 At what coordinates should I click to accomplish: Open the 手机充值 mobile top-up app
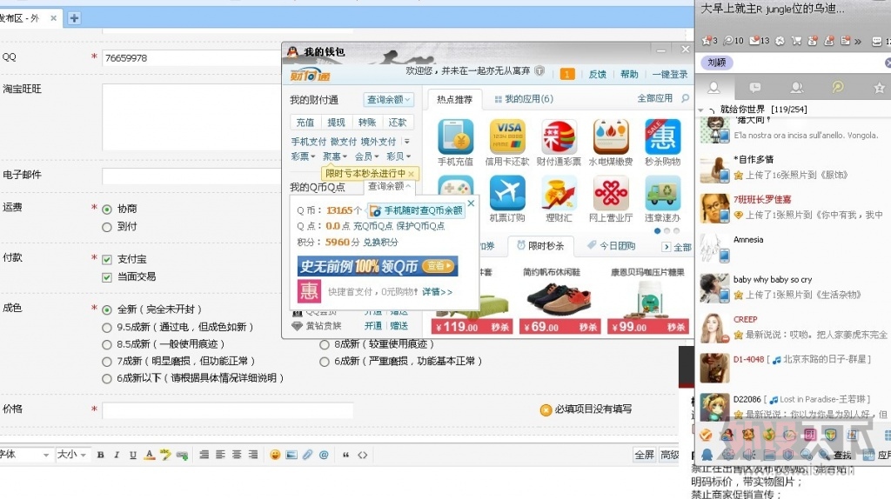click(455, 136)
